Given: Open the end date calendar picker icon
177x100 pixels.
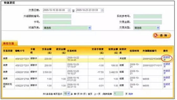Looking at the screenshot, I should (102, 10).
